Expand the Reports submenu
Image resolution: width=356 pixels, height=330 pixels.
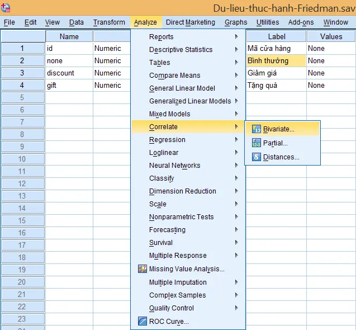tap(188, 36)
